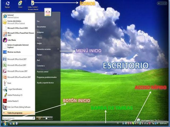The image size is (170, 127).
Task: Click the third quick launch icon
Action: [x=16, y=124]
